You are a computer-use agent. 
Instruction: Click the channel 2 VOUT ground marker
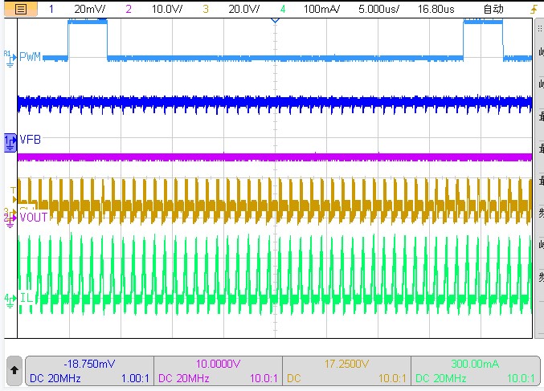pyautogui.click(x=9, y=218)
